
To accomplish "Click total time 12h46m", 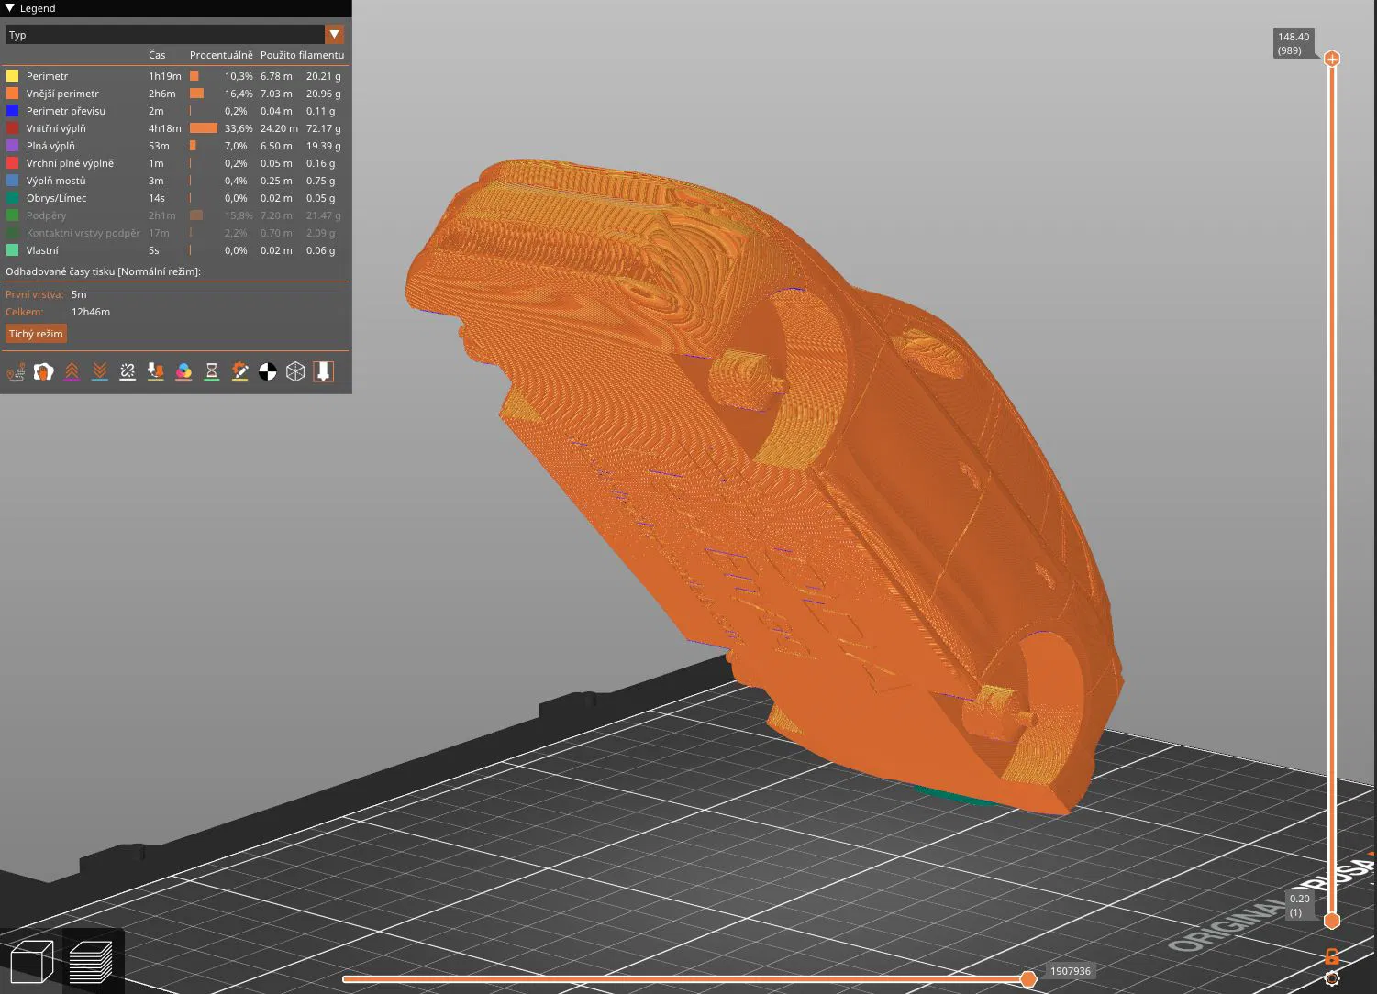I will tap(91, 312).
